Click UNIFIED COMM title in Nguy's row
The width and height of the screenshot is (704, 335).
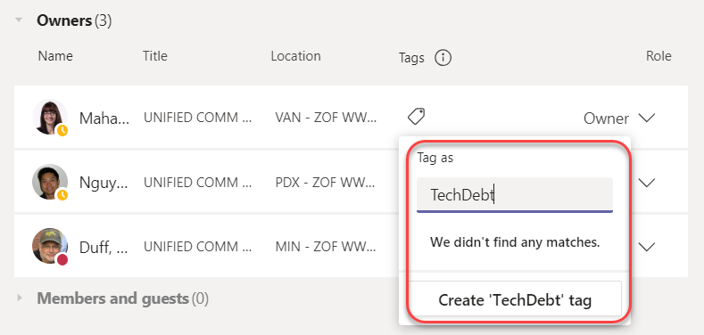click(x=197, y=183)
